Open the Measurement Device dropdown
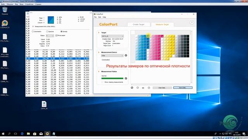This screenshot has height=139, width=248. click(x=112, y=56)
